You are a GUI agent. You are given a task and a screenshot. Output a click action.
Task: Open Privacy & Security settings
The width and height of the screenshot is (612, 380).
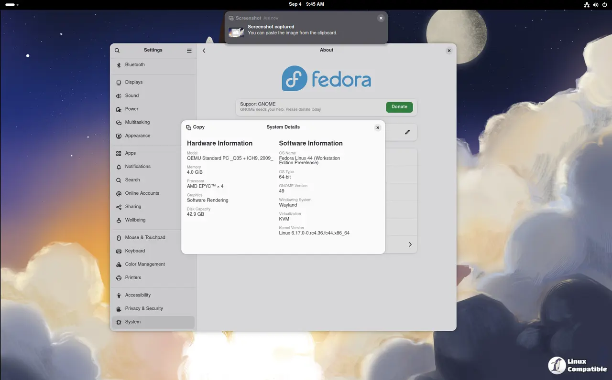[x=144, y=309]
